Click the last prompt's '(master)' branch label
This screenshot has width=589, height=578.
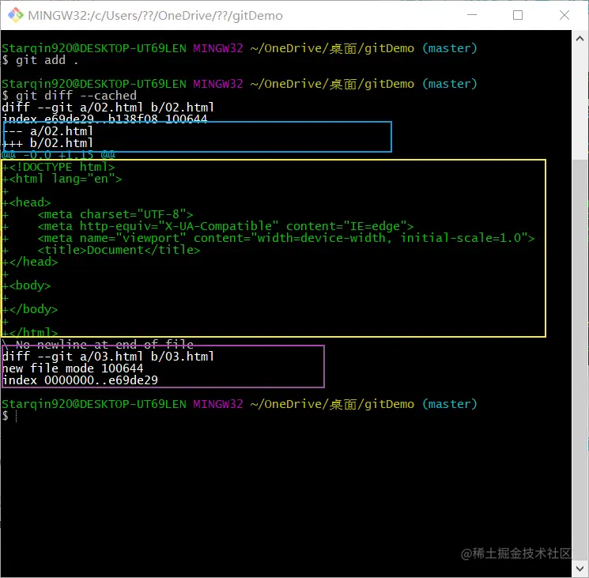tap(450, 404)
